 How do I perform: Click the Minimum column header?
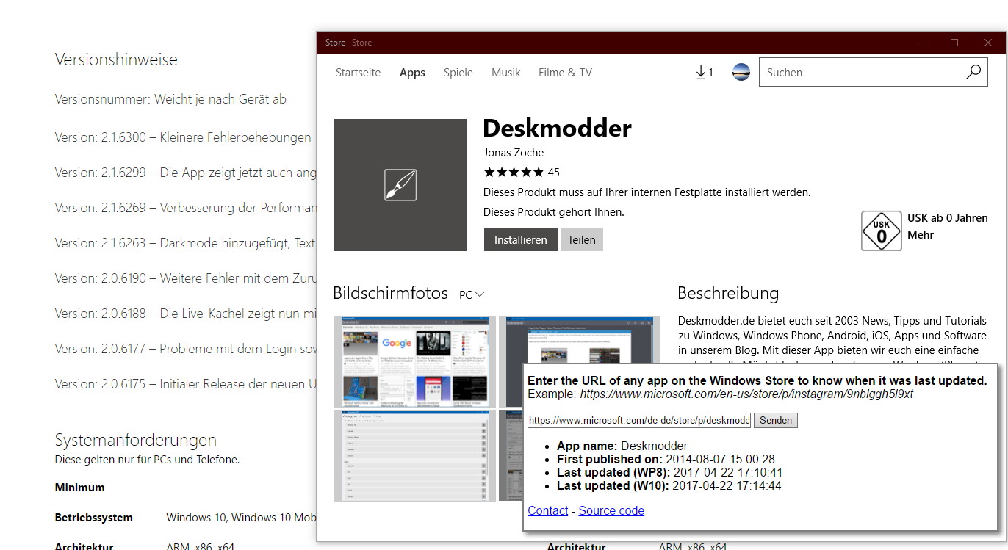pos(79,488)
